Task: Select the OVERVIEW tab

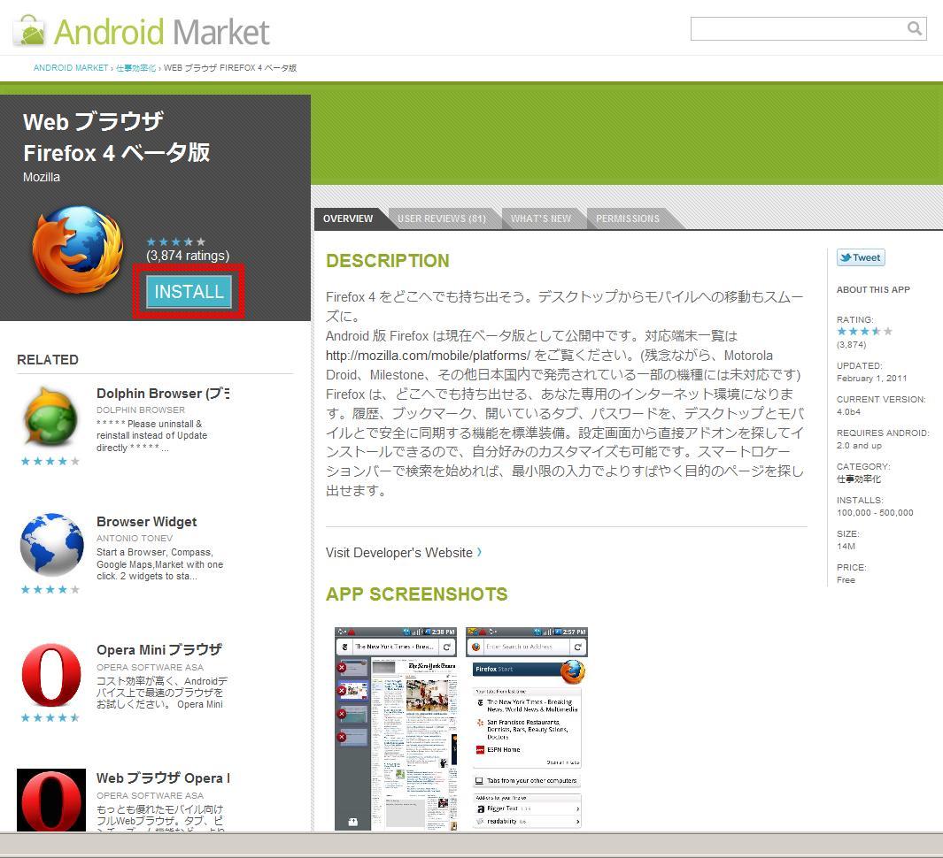Action: coord(348,218)
